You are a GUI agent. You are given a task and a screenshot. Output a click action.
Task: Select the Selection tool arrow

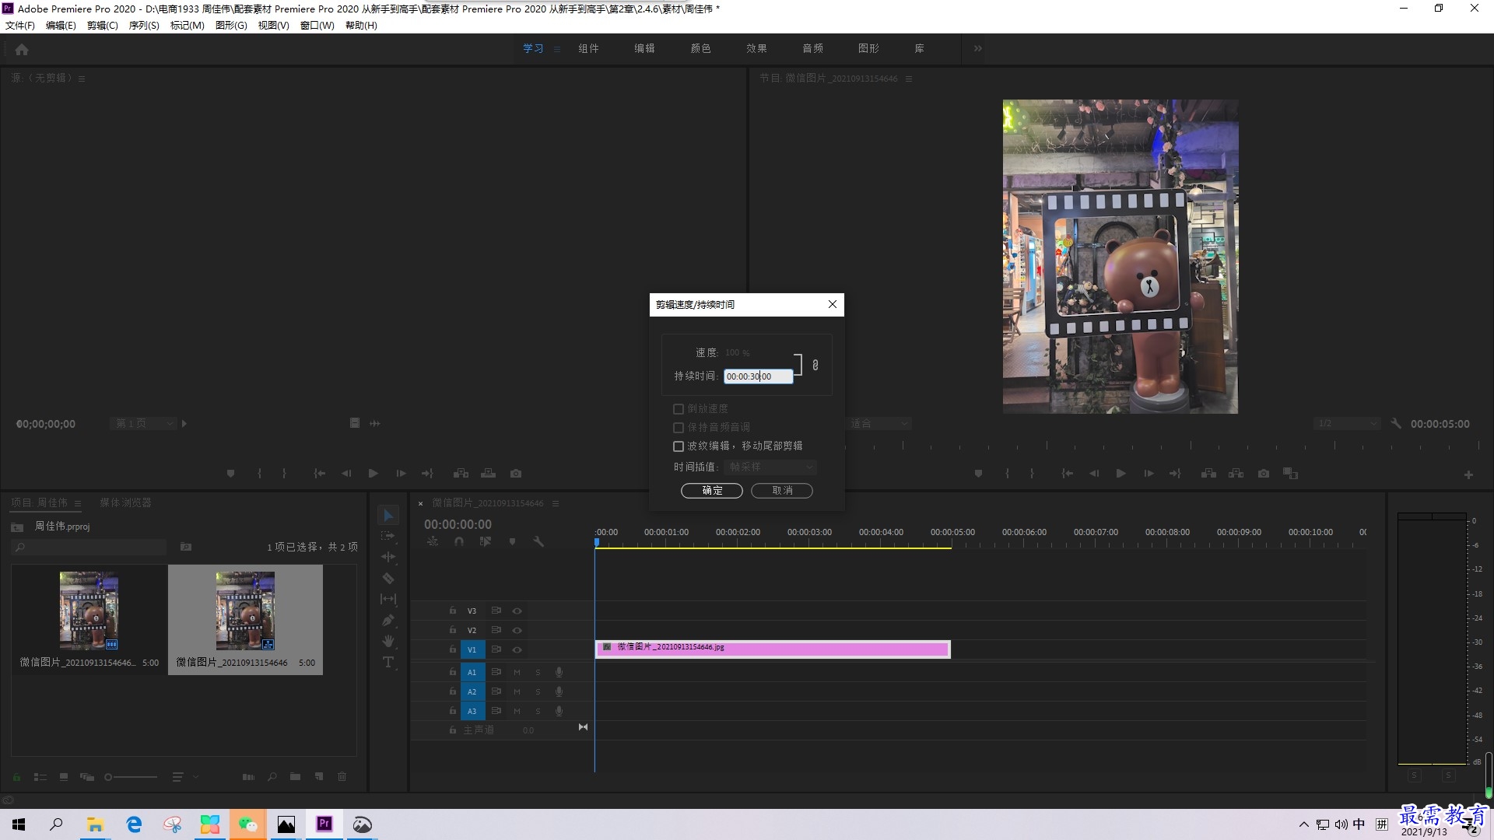pos(388,515)
